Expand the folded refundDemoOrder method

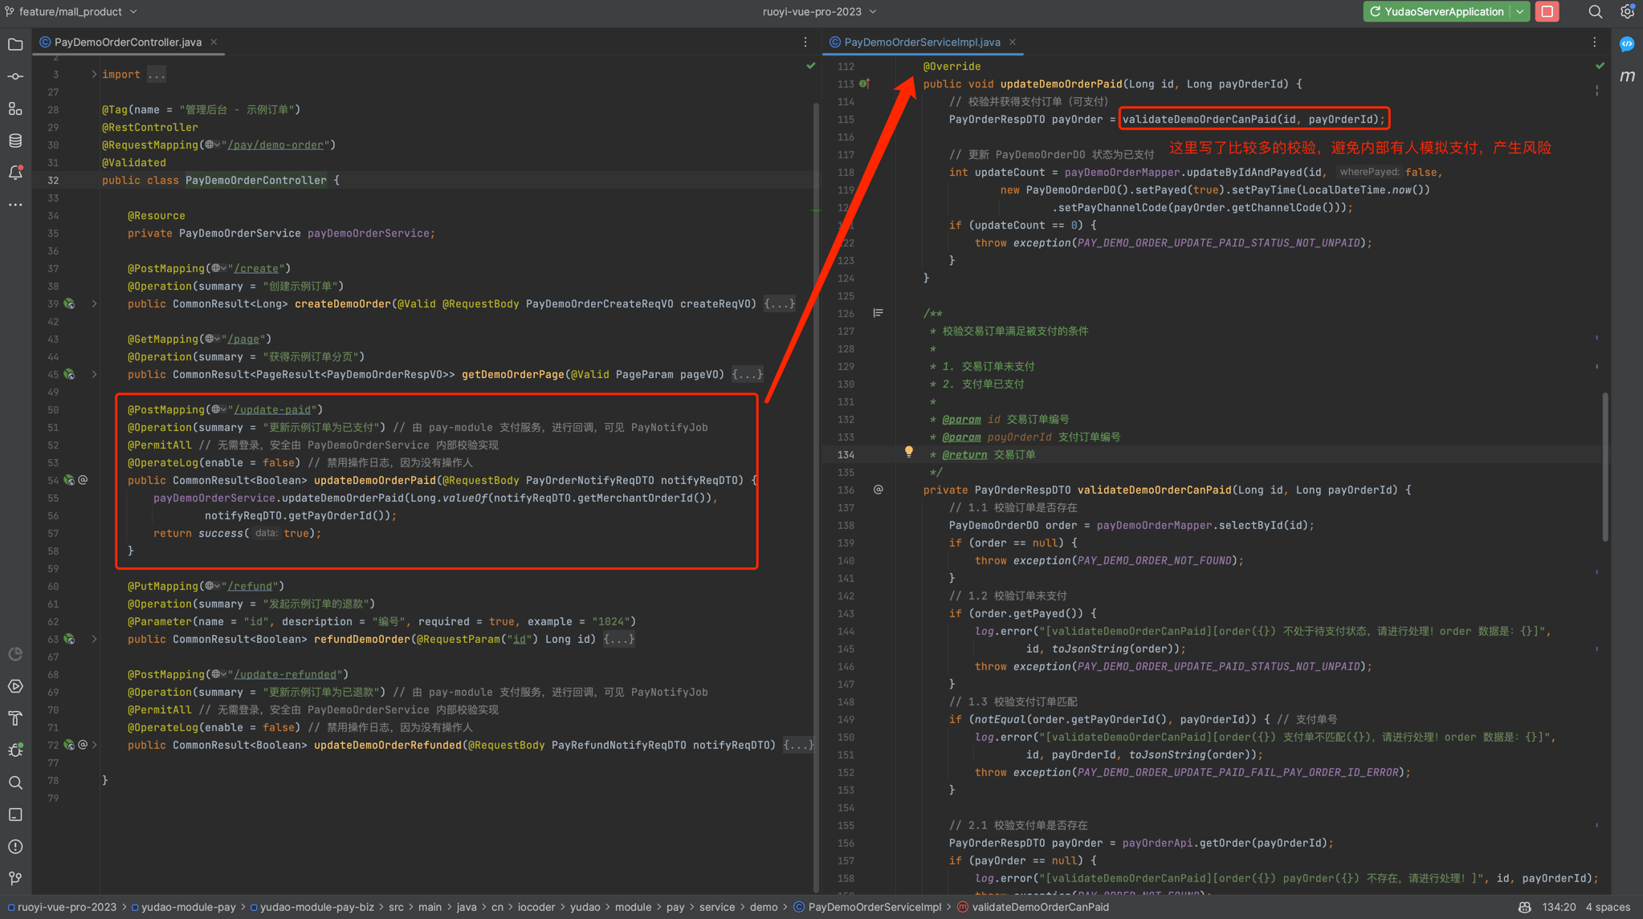point(94,639)
